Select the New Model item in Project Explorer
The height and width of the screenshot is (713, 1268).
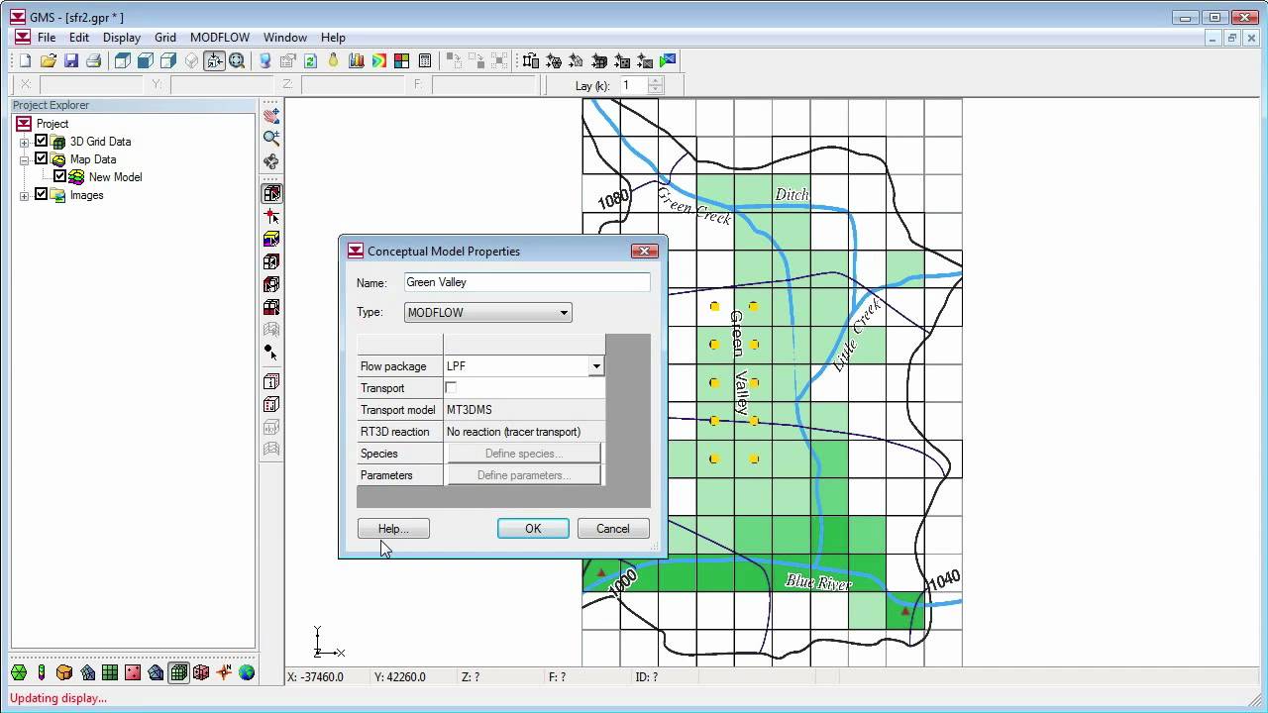coord(115,177)
